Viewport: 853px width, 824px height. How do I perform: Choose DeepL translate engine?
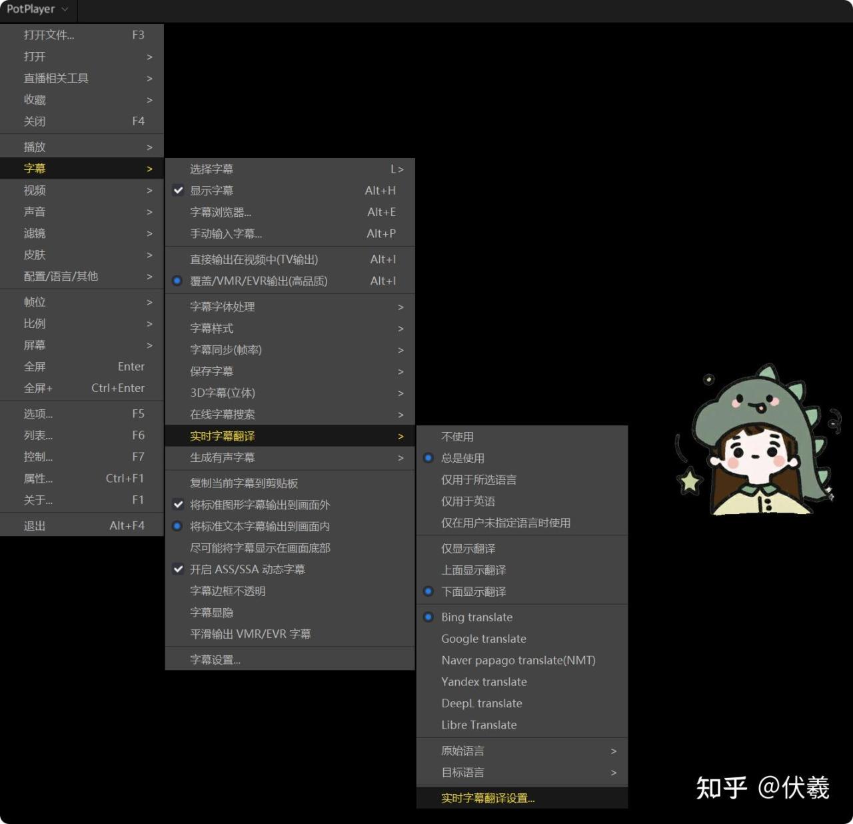pos(481,703)
